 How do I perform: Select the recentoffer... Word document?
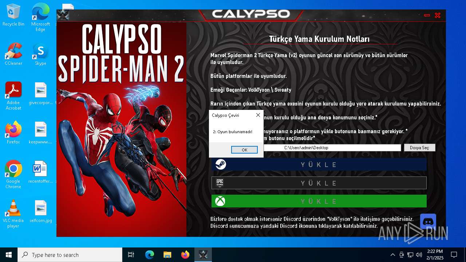point(40,172)
